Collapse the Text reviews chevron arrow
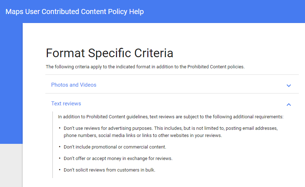This screenshot has width=305, height=187. pyautogui.click(x=289, y=105)
